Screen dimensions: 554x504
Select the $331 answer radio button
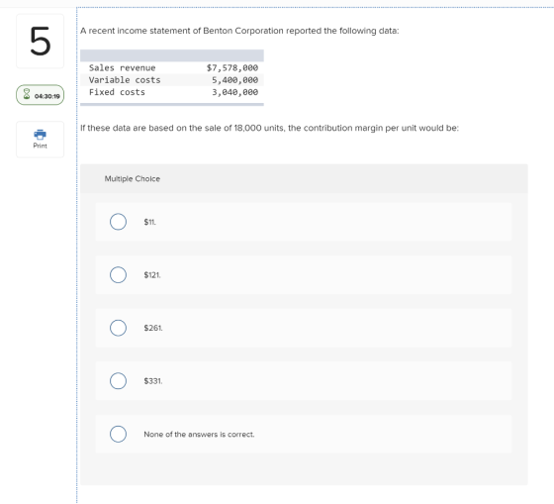click(118, 381)
